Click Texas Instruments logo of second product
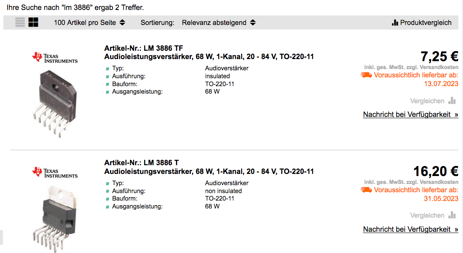Screen dimensions: 463x253 [x=55, y=172]
